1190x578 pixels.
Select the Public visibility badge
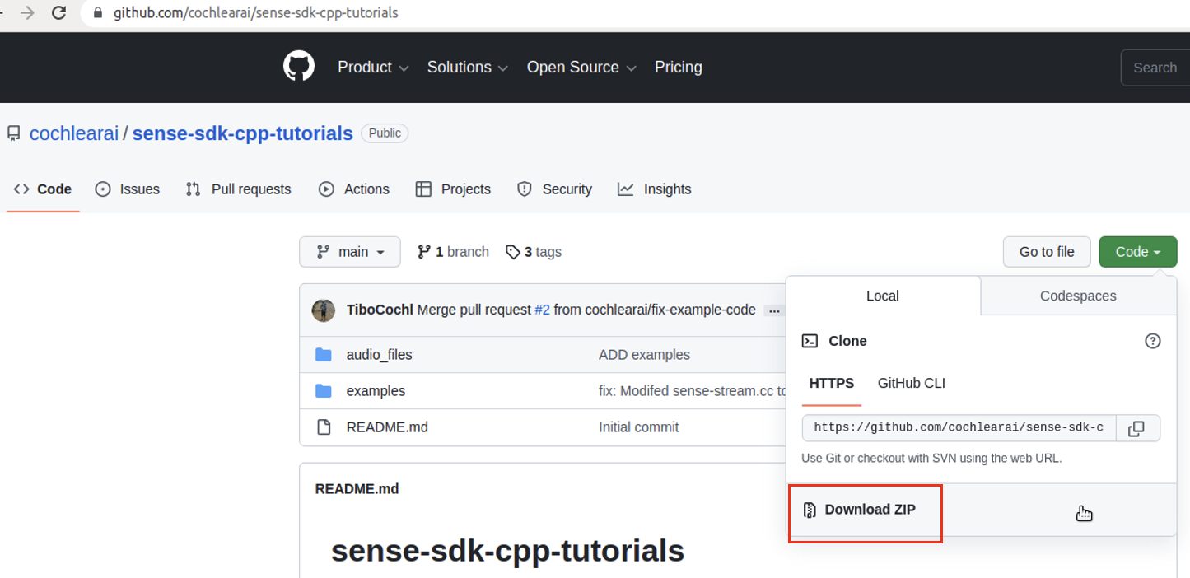click(385, 133)
